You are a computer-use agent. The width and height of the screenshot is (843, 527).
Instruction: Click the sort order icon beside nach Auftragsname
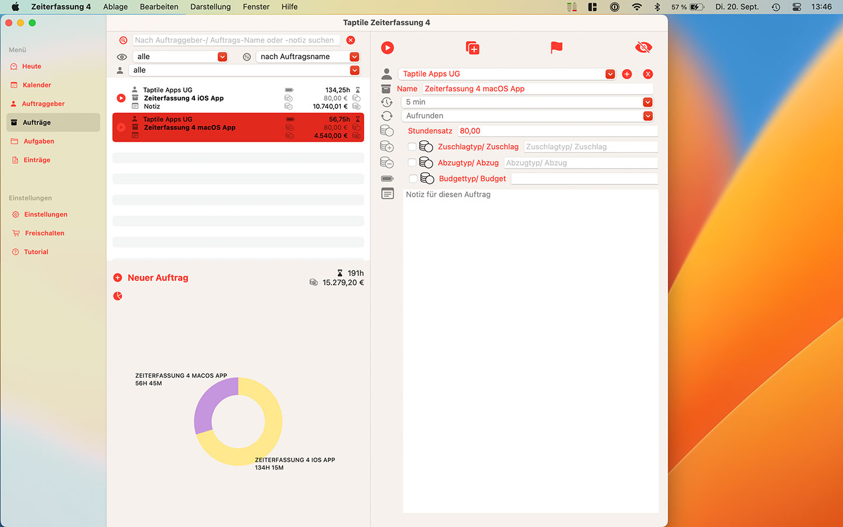click(246, 57)
